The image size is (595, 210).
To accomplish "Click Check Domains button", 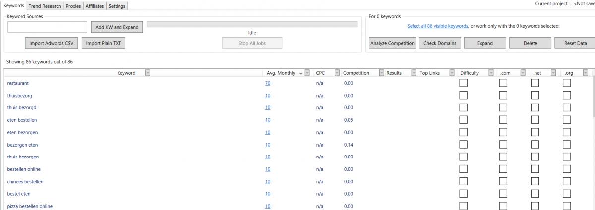I will (x=440, y=43).
